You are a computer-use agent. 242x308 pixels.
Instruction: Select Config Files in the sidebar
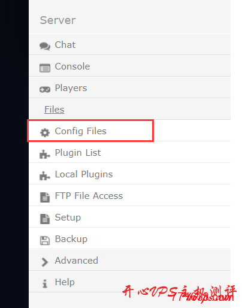(x=129, y=131)
